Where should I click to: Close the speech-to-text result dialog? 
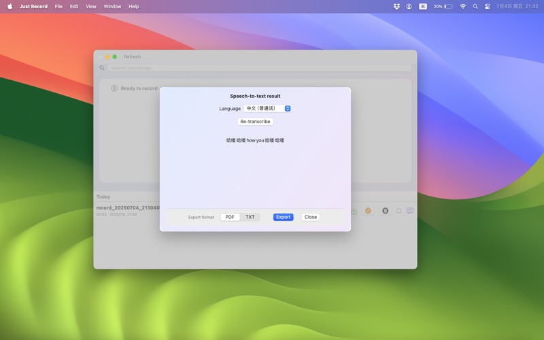coord(311,217)
